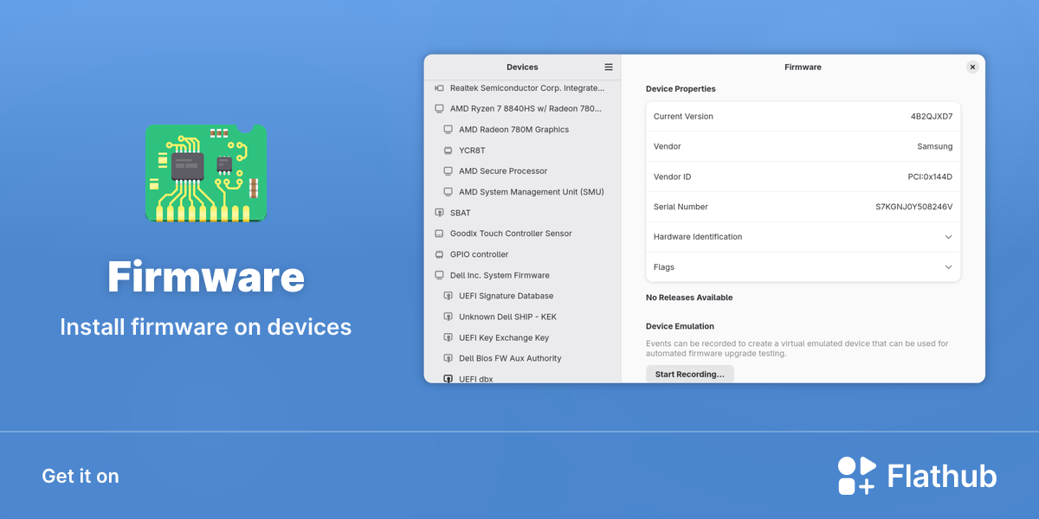The height and width of the screenshot is (519, 1039).
Task: Select the UEFI dbx row
Action: click(522, 376)
